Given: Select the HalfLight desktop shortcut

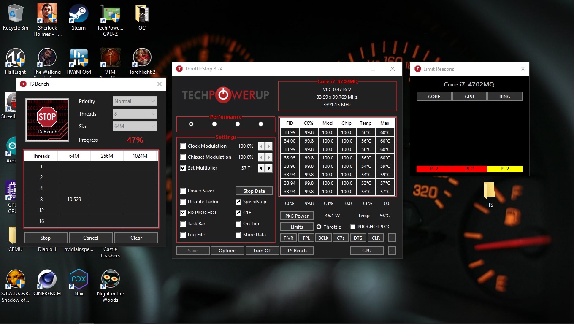Looking at the screenshot, I should tap(16, 62).
